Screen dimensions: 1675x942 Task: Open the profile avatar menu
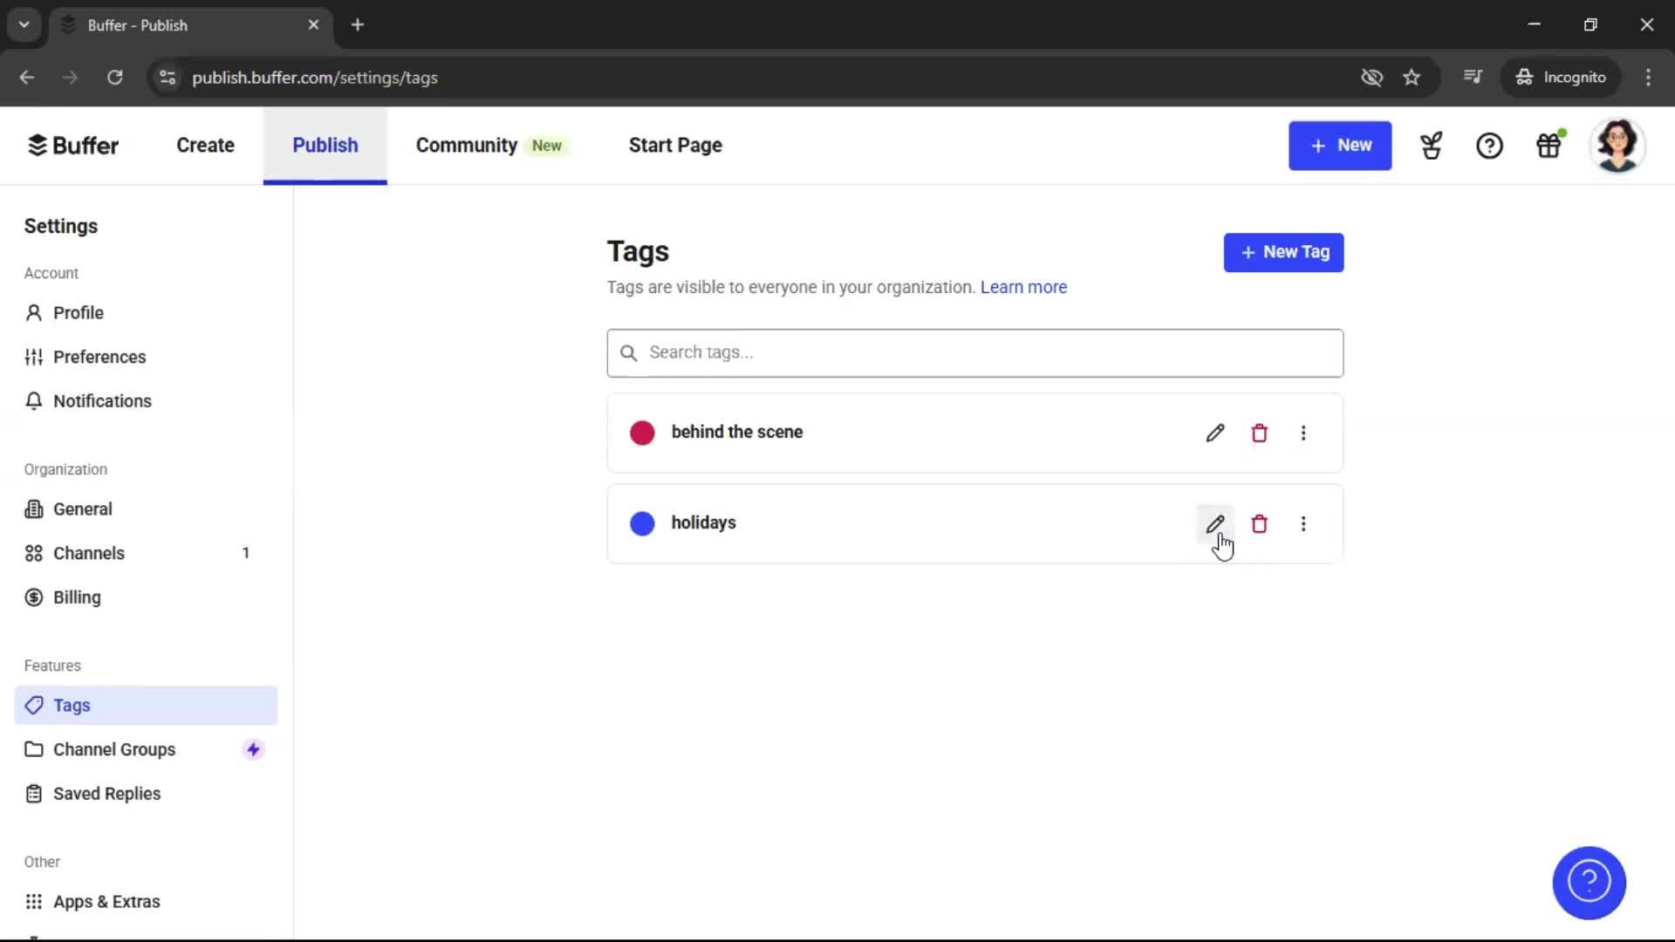pos(1618,146)
